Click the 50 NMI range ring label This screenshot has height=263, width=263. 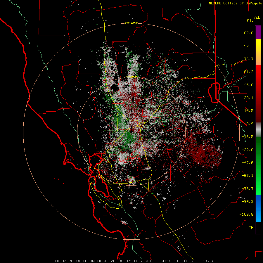(x=131, y=77)
